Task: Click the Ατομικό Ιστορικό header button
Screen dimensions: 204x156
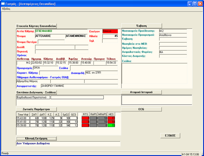Action: (141, 92)
